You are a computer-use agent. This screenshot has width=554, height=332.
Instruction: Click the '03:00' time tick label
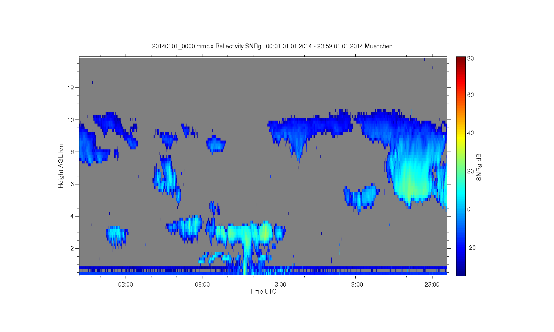point(126,285)
